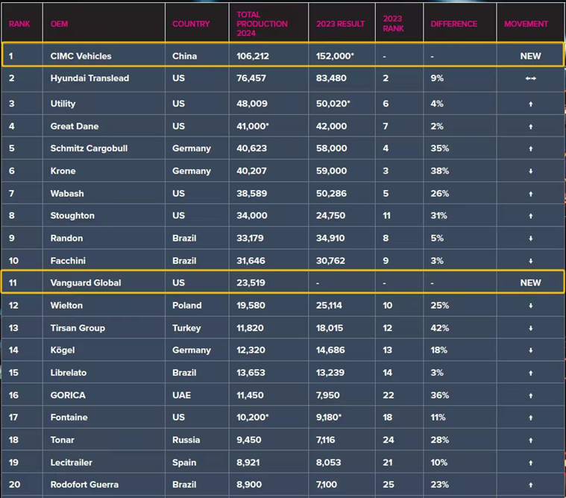Select the Great Dane OEM name
566x498 pixels.
click(x=75, y=126)
